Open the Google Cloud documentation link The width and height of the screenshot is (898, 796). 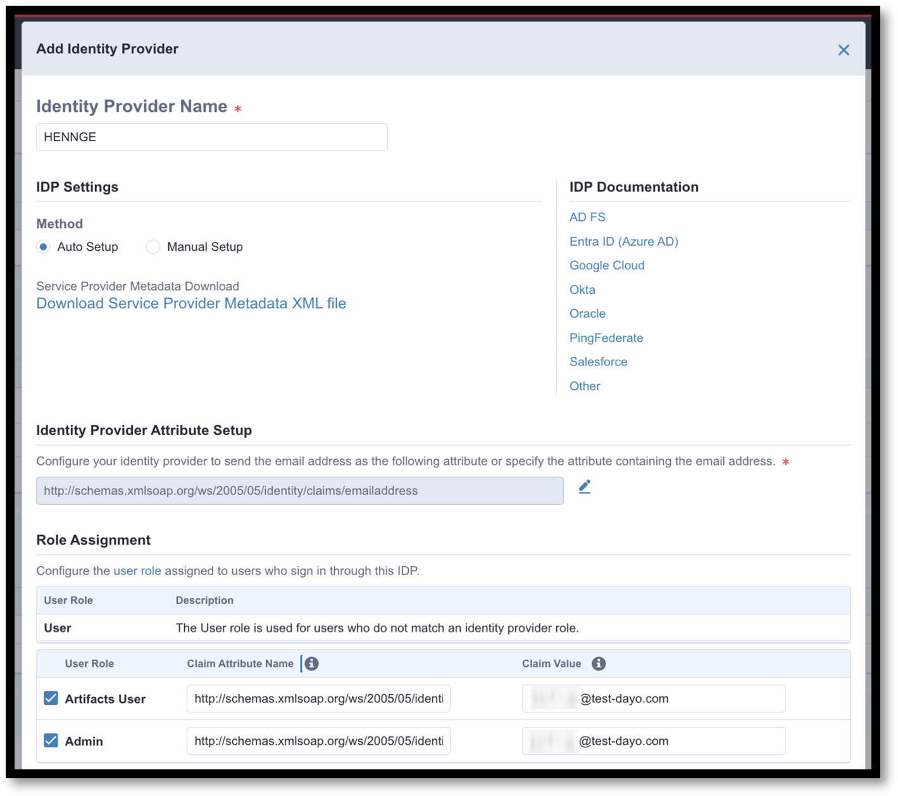pos(607,265)
